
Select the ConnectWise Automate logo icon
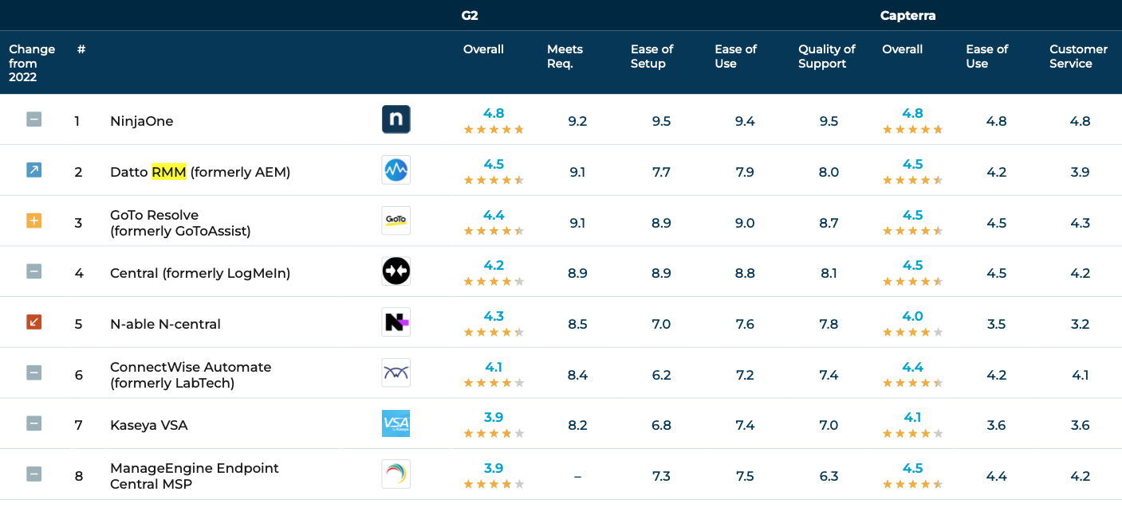(x=396, y=372)
